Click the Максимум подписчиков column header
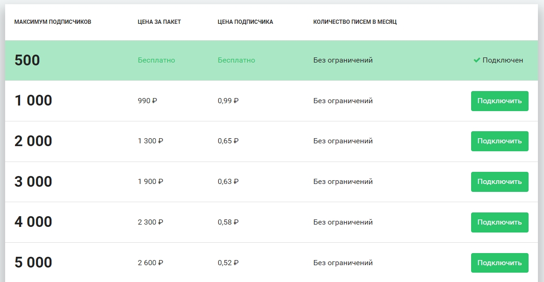Image resolution: width=544 pixels, height=282 pixels. point(53,22)
